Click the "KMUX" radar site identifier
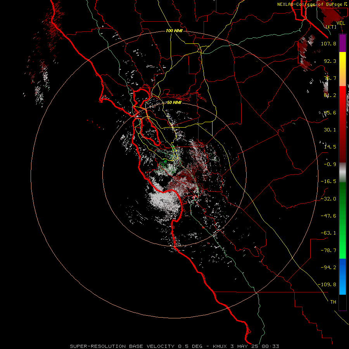The height and width of the screenshot is (349, 349). [221, 346]
